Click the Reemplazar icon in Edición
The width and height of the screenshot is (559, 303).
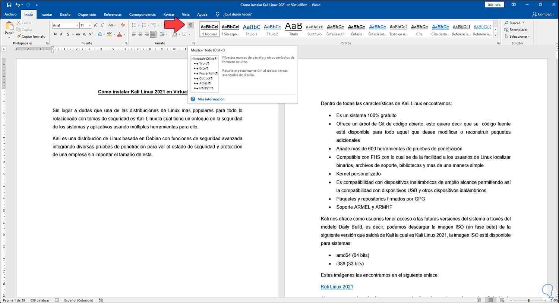click(506, 30)
